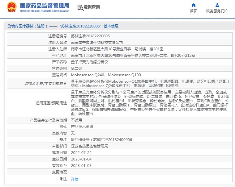Select expiry date 2028-01-03
Image resolution: width=235 pixels, height=187 pixels.
coord(81,166)
